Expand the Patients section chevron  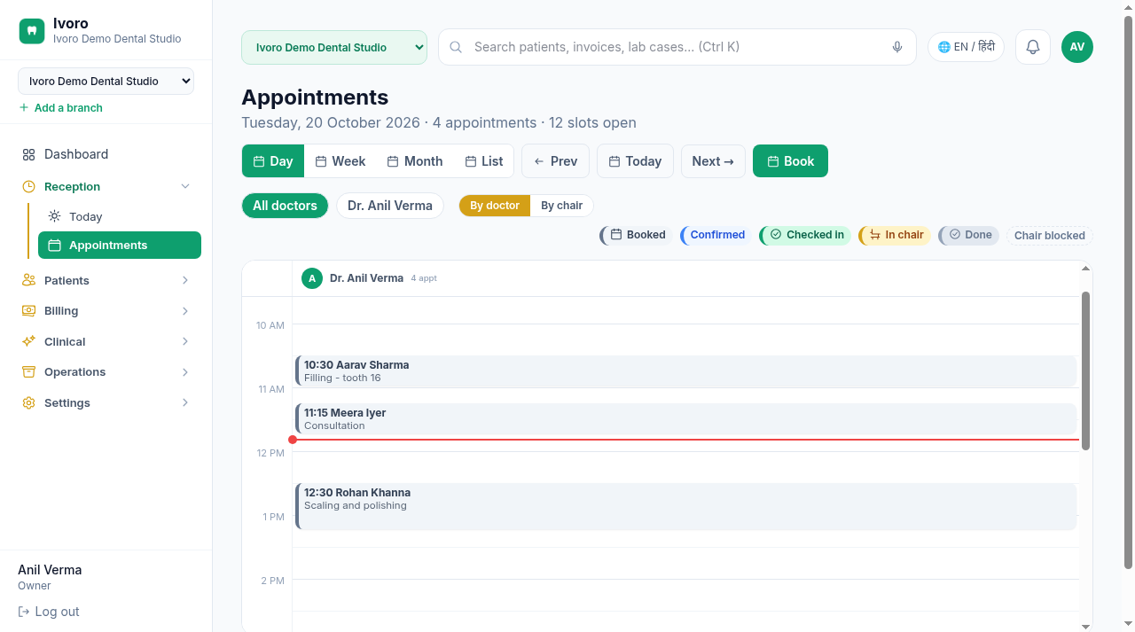185,280
